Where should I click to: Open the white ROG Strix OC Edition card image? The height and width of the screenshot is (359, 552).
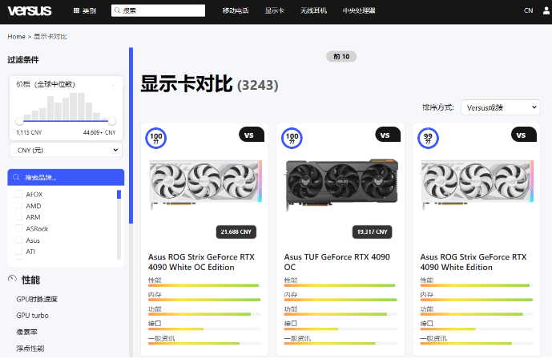[x=206, y=184]
